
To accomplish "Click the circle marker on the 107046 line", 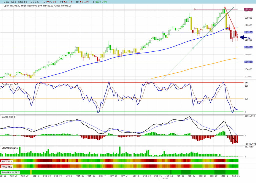I will pyautogui.click(x=49, y=62).
